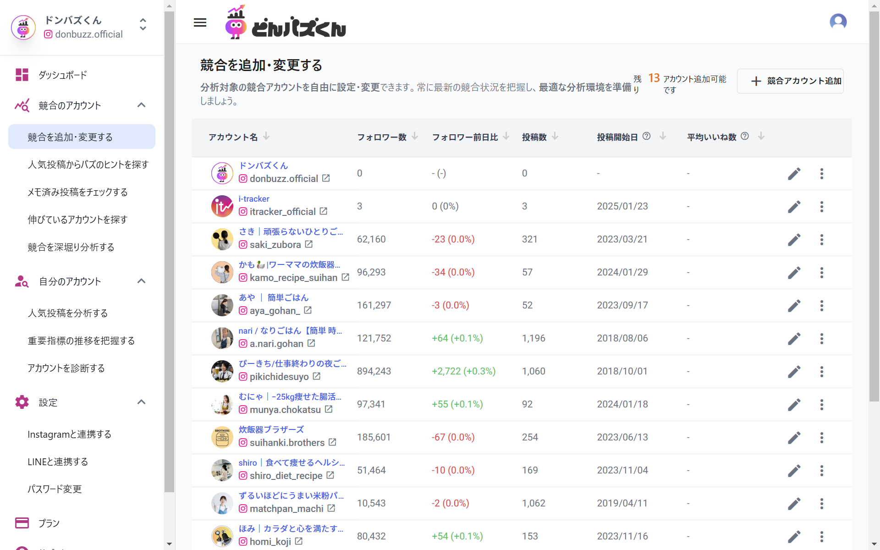The width and height of the screenshot is (880, 550).
Task: Collapse the 競合のアカウント section
Action: point(141,105)
